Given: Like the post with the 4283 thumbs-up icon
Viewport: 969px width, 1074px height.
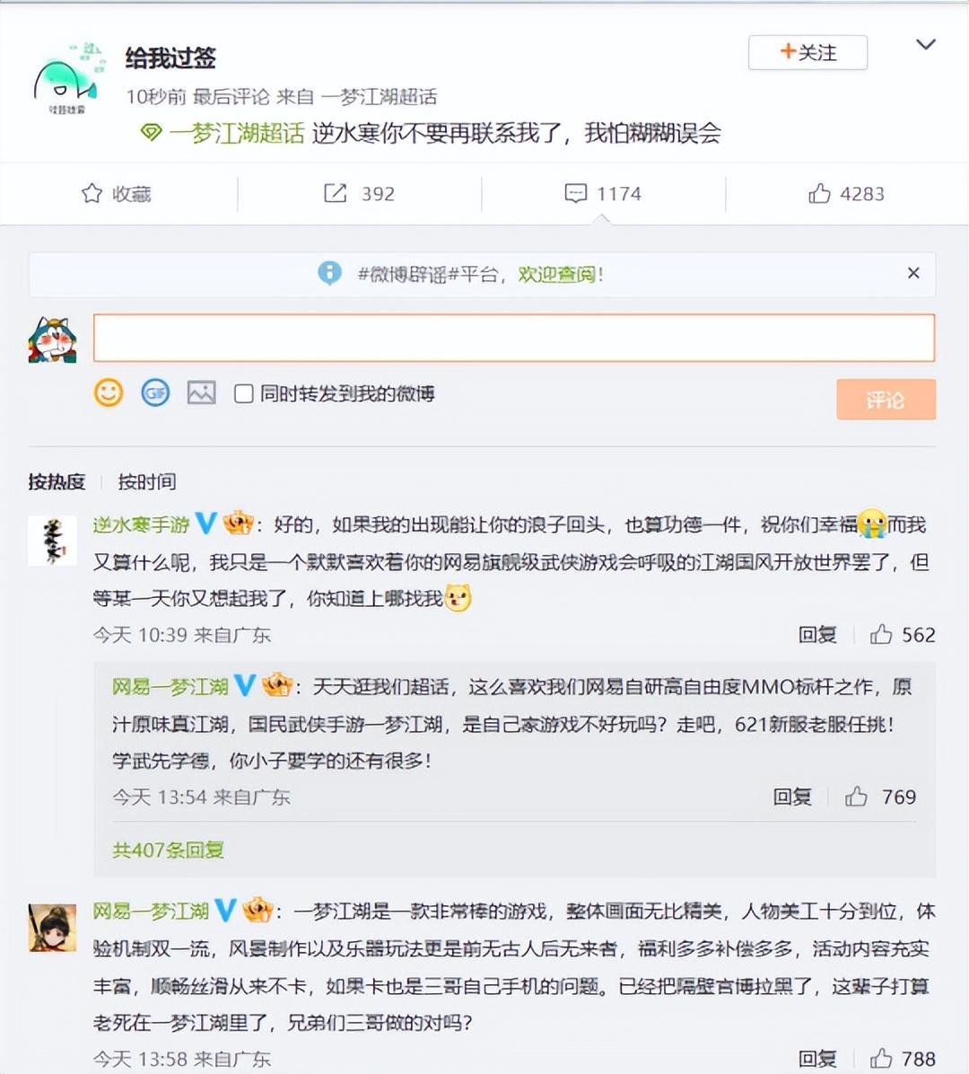Looking at the screenshot, I should tap(819, 194).
